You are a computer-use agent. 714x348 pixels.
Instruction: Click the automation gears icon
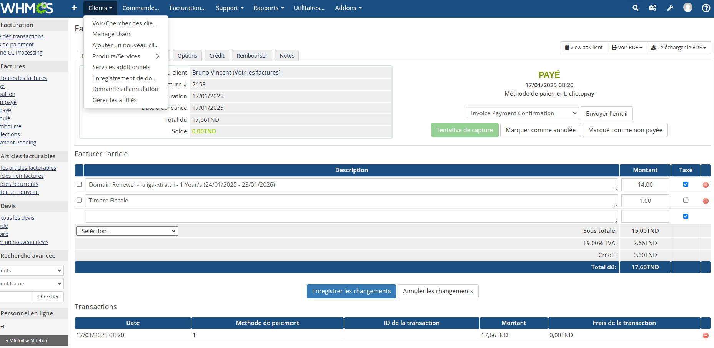point(652,8)
